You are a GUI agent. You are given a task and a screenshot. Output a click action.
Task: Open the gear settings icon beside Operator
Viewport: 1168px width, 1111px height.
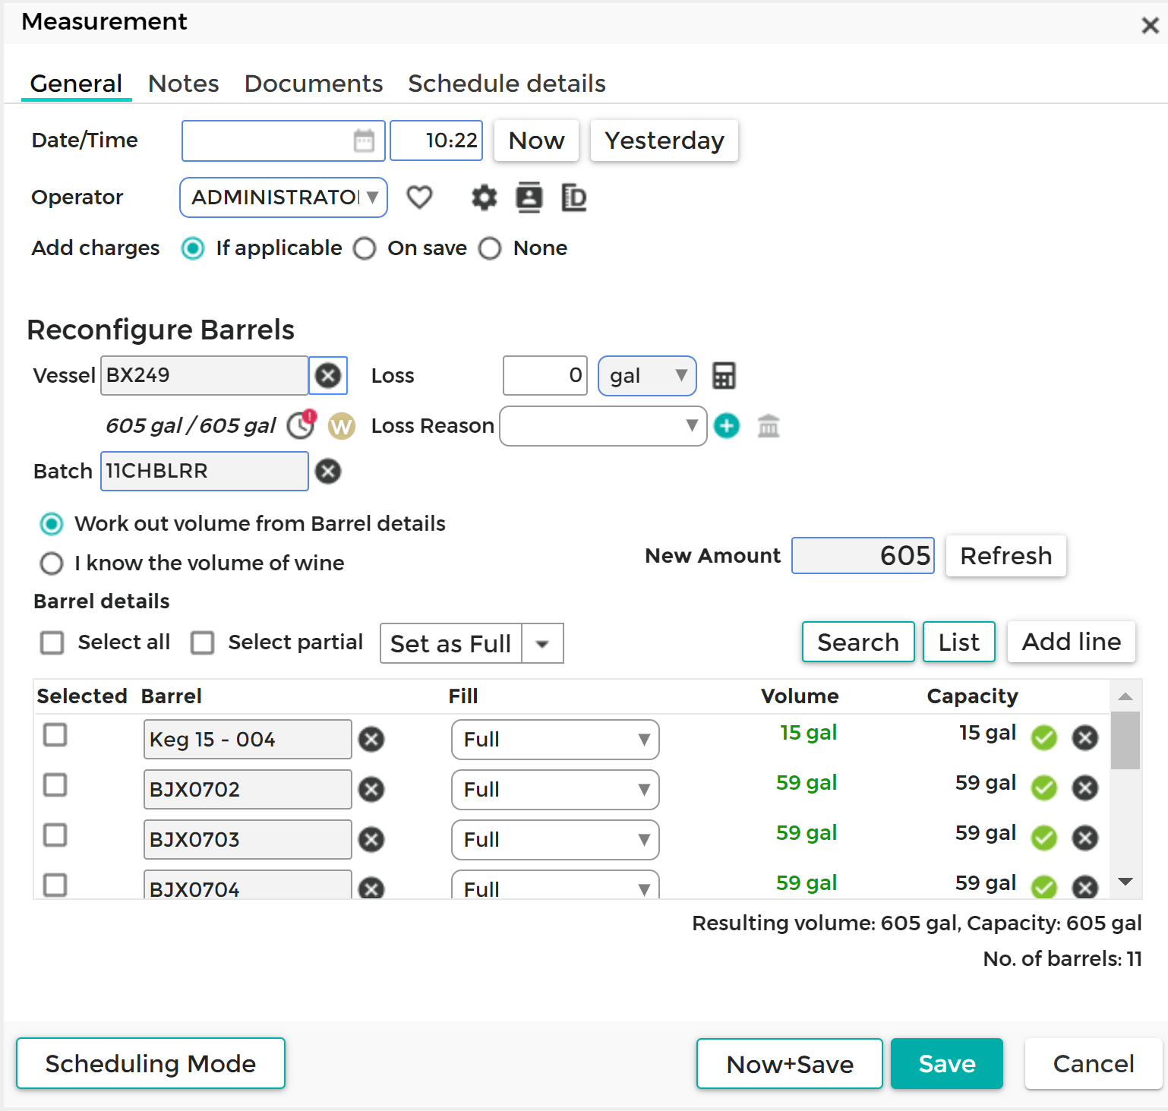click(x=484, y=198)
